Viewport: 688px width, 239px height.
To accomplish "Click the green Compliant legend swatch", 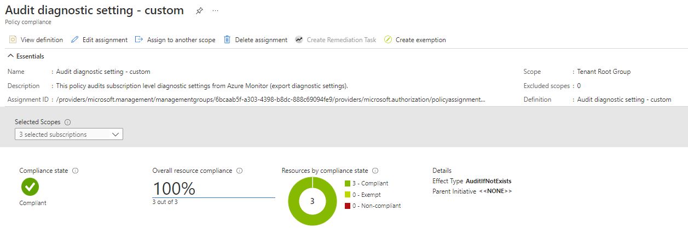I will pos(348,184).
